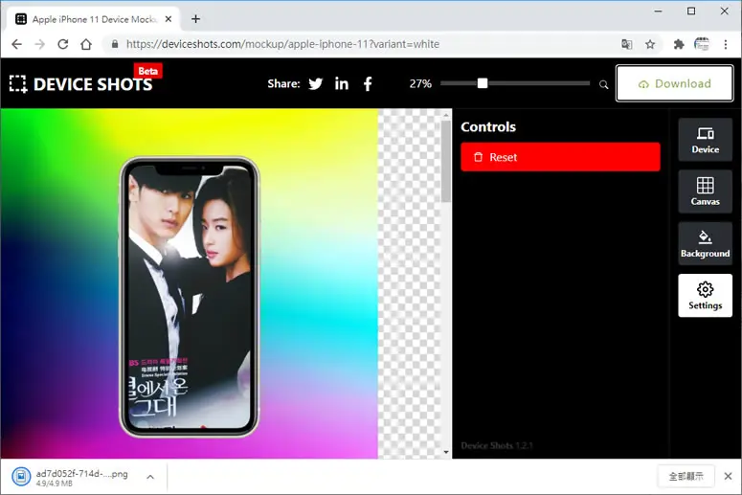742x495 pixels.
Task: Share on Facebook icon
Action: 368,83
